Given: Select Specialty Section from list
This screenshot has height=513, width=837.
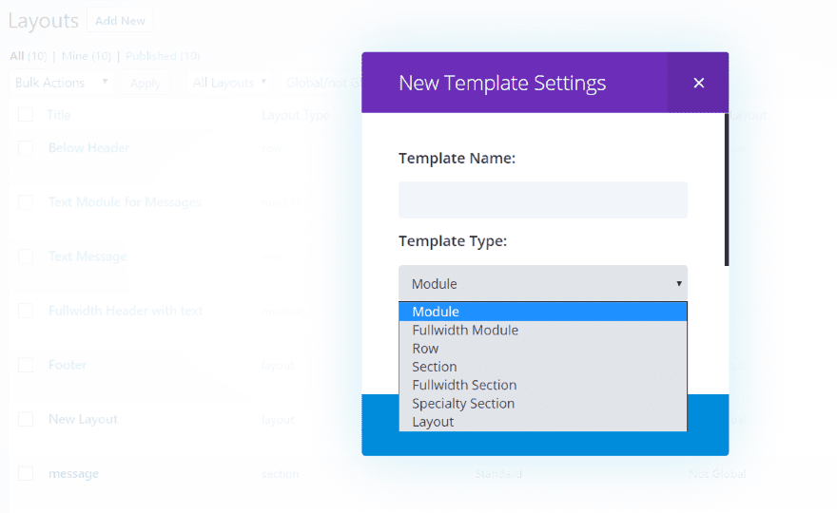Looking at the screenshot, I should pyautogui.click(x=542, y=404).
